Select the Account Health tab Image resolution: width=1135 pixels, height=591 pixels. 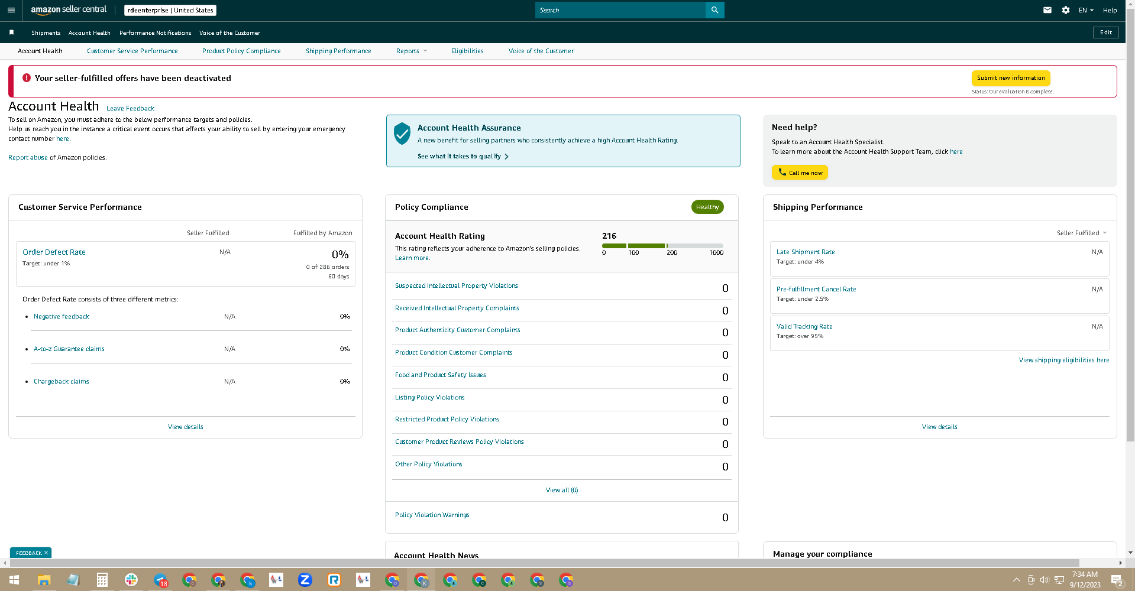(x=40, y=51)
